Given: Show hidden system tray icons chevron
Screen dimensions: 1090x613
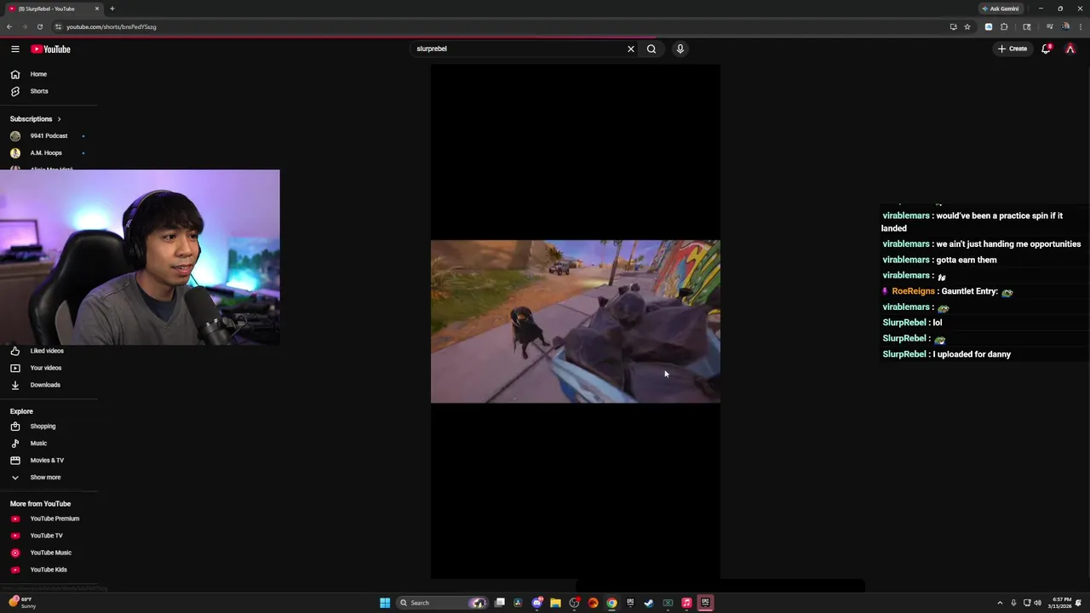Looking at the screenshot, I should tap(1000, 603).
